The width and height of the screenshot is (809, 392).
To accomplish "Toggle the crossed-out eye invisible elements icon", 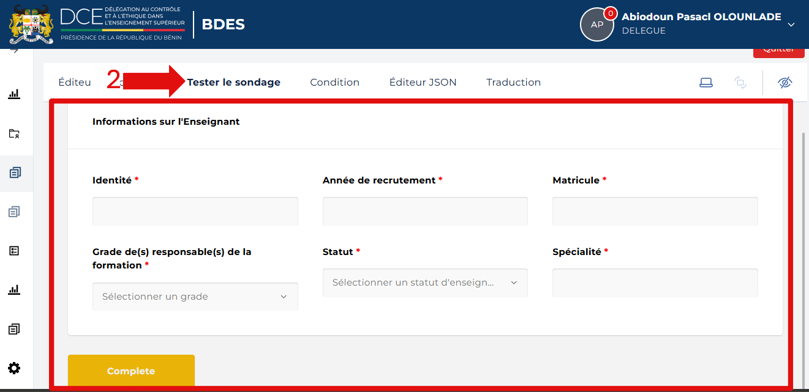I will 785,83.
